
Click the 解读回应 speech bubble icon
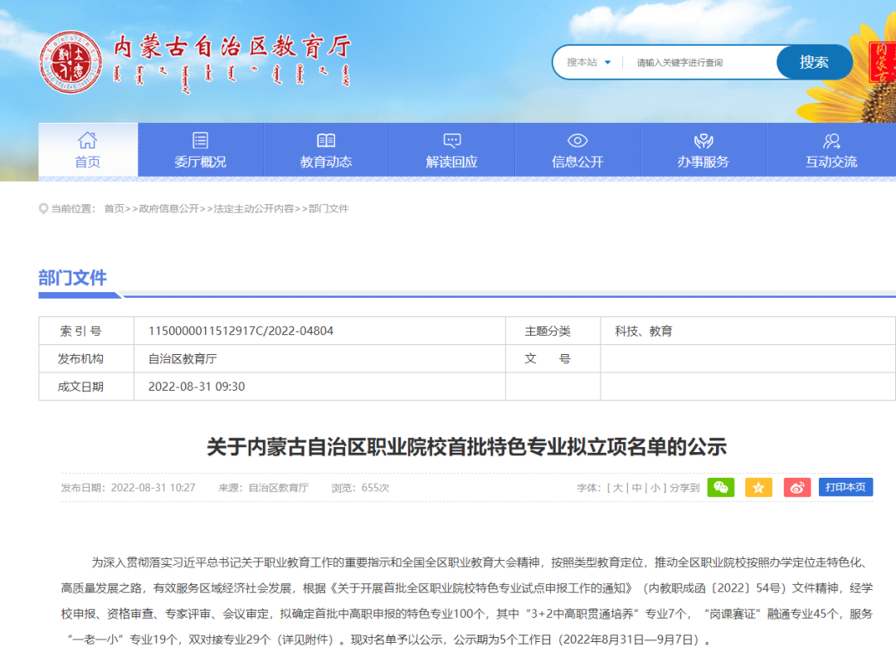[452, 140]
